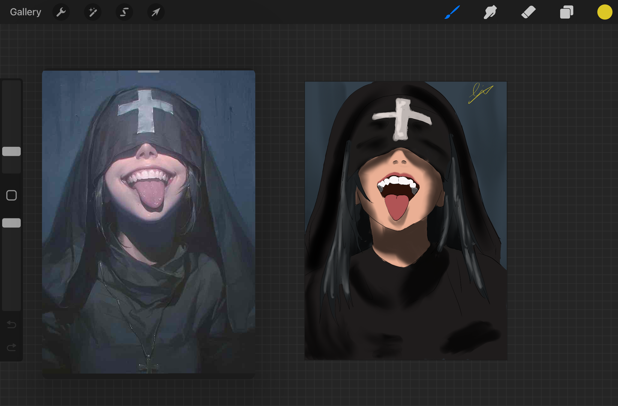Open the Actions wrench menu

tap(61, 12)
